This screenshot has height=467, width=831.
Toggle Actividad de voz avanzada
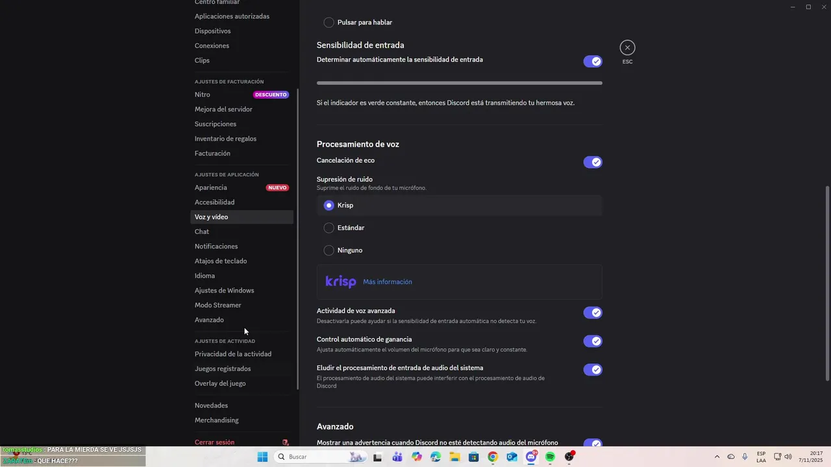[x=593, y=313]
